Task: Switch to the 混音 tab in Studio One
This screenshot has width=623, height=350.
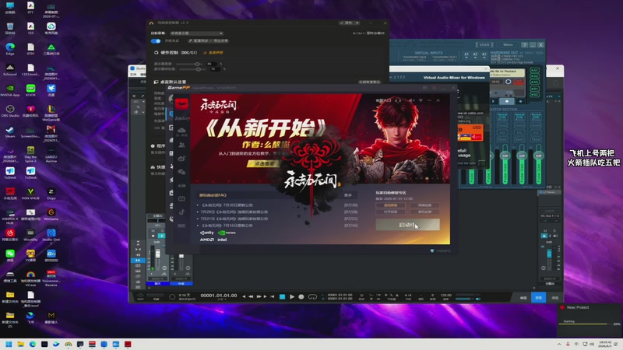Action: coord(538,298)
